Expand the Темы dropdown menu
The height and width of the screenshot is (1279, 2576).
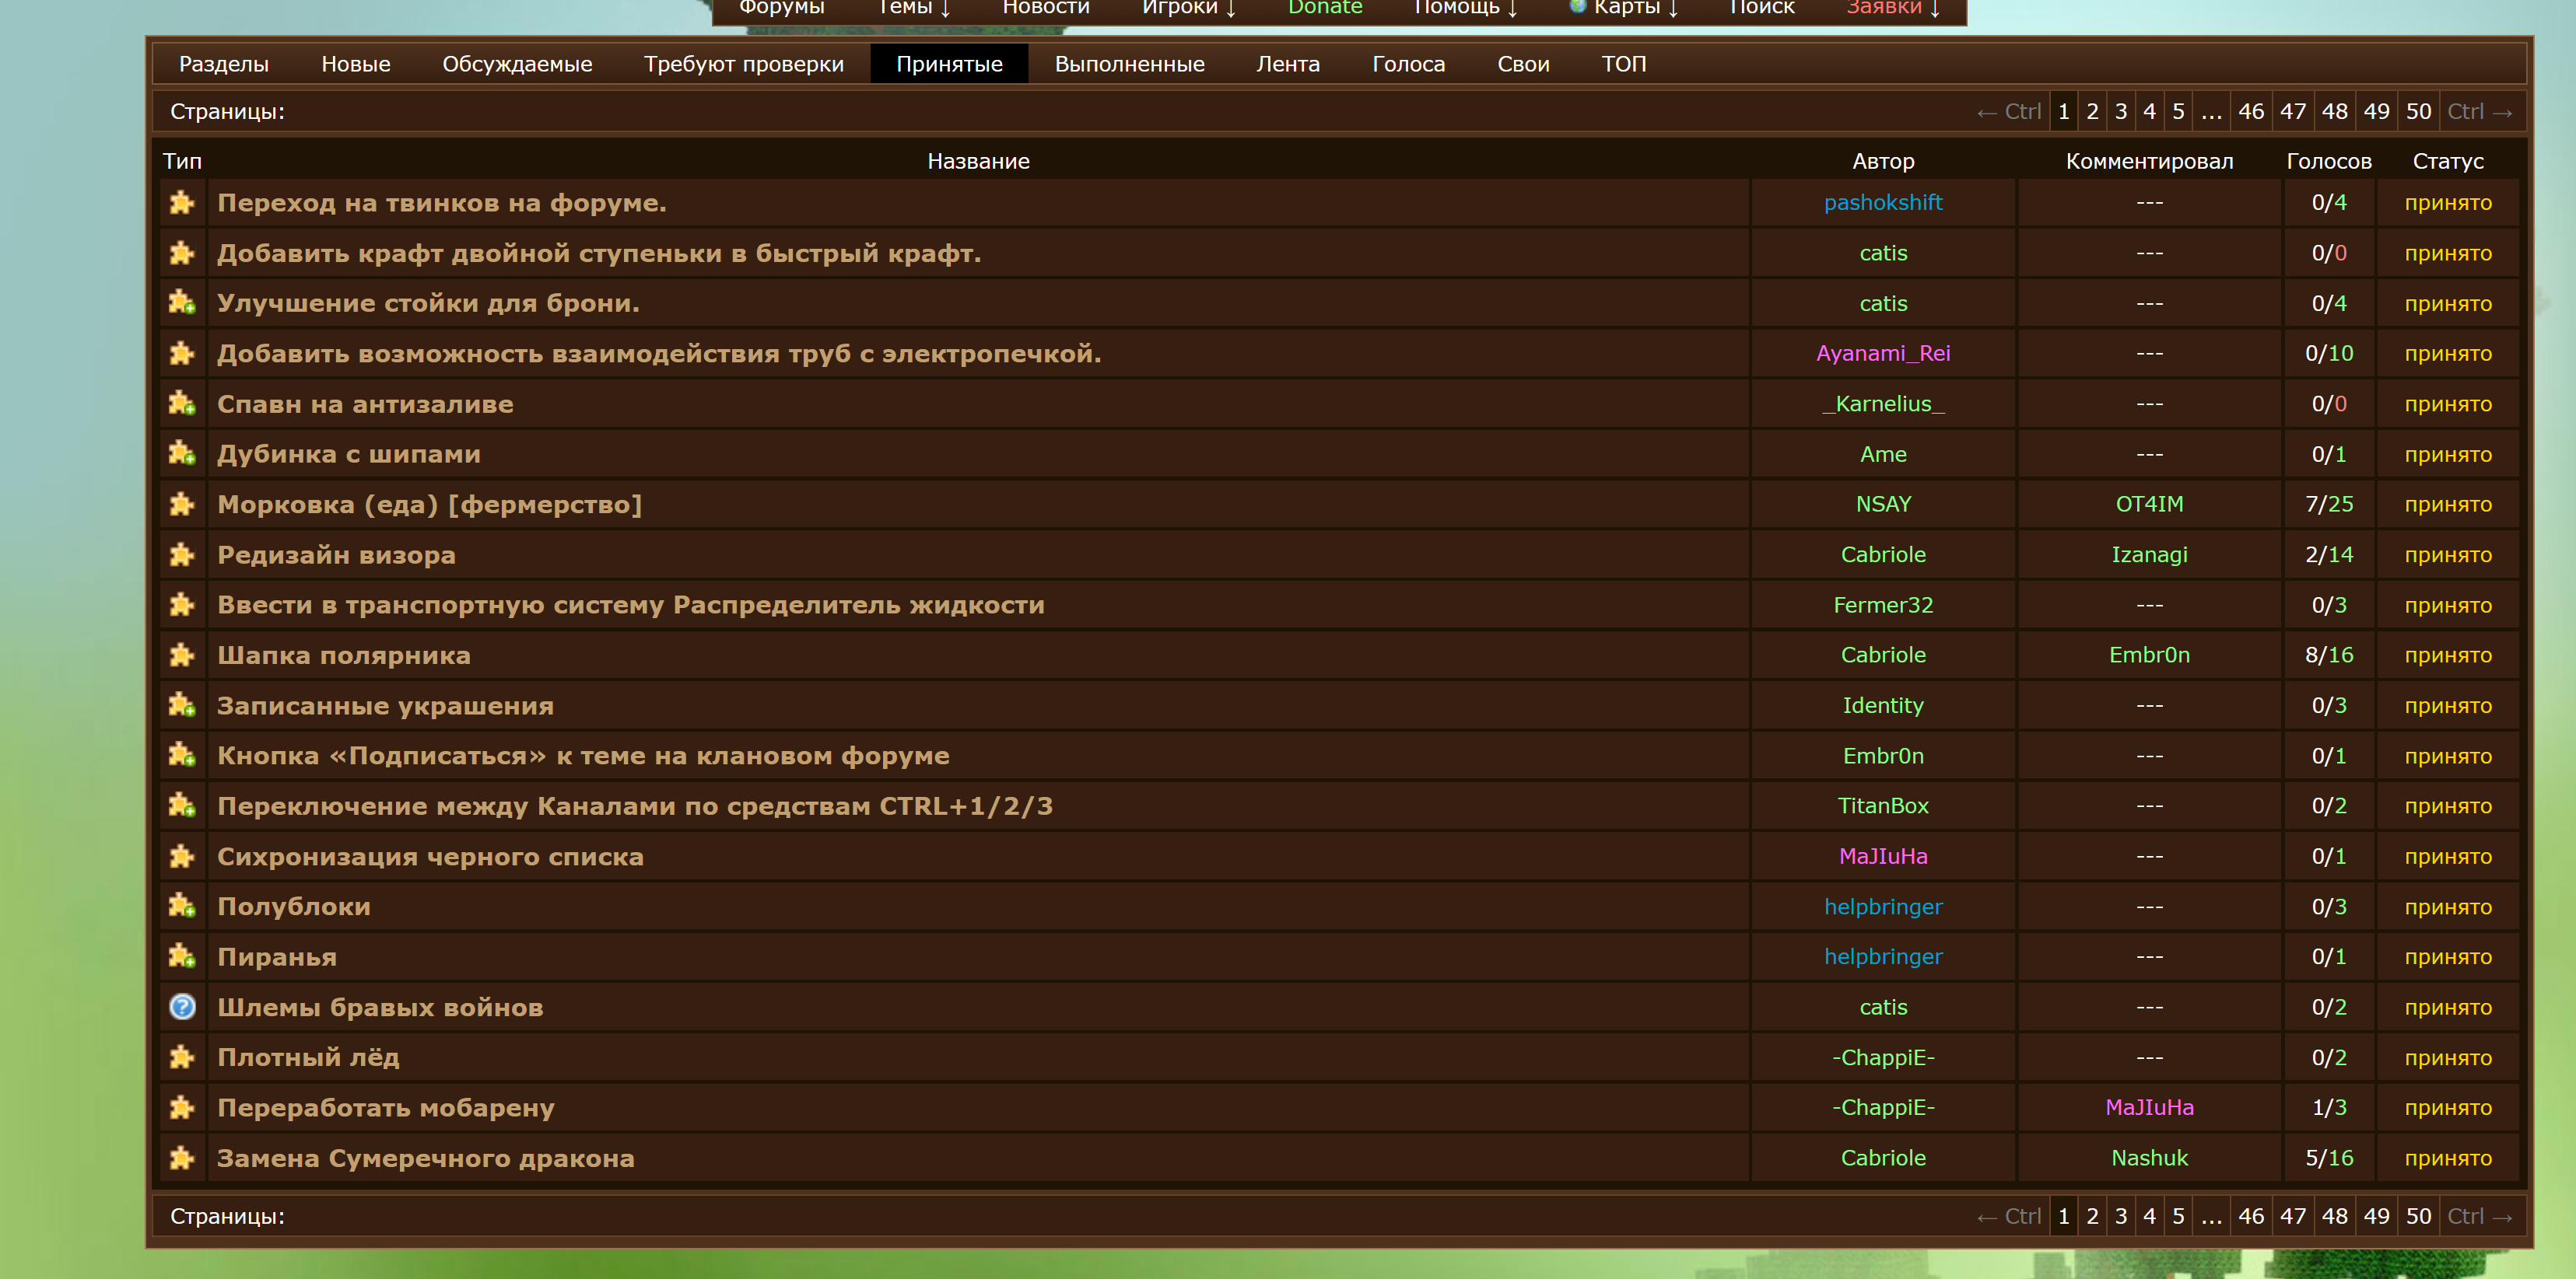click(x=914, y=8)
